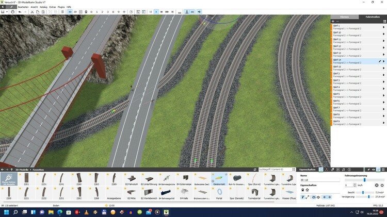Viewport: 387px width, 217px height.
Task: Cut the selected object
Action: (x=32, y=12)
